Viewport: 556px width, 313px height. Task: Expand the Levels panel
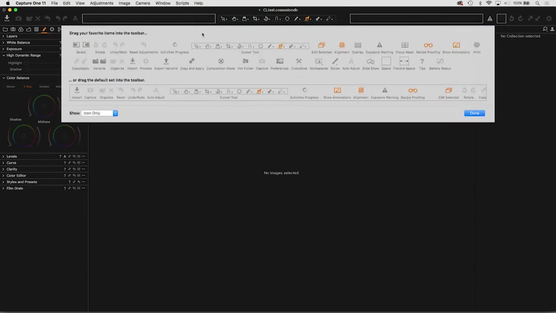click(x=3, y=156)
